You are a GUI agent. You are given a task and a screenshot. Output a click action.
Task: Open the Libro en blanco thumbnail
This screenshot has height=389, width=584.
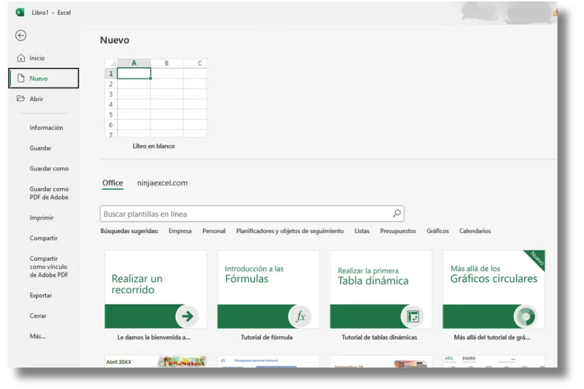(x=156, y=98)
